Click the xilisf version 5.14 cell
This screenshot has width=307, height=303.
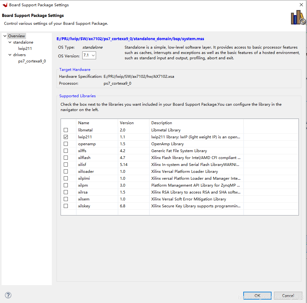click(x=124, y=164)
